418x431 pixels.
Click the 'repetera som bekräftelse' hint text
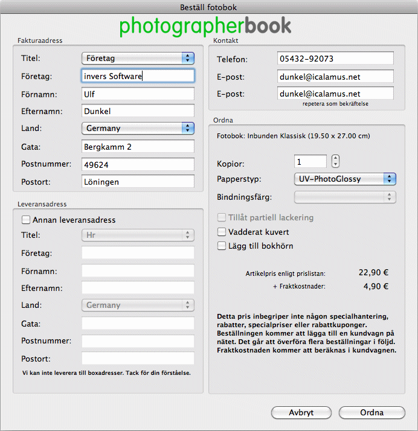[x=335, y=104]
